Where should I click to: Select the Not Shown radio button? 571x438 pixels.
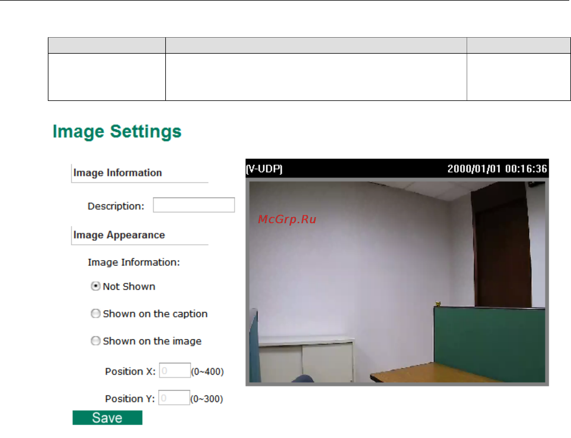pyautogui.click(x=95, y=286)
